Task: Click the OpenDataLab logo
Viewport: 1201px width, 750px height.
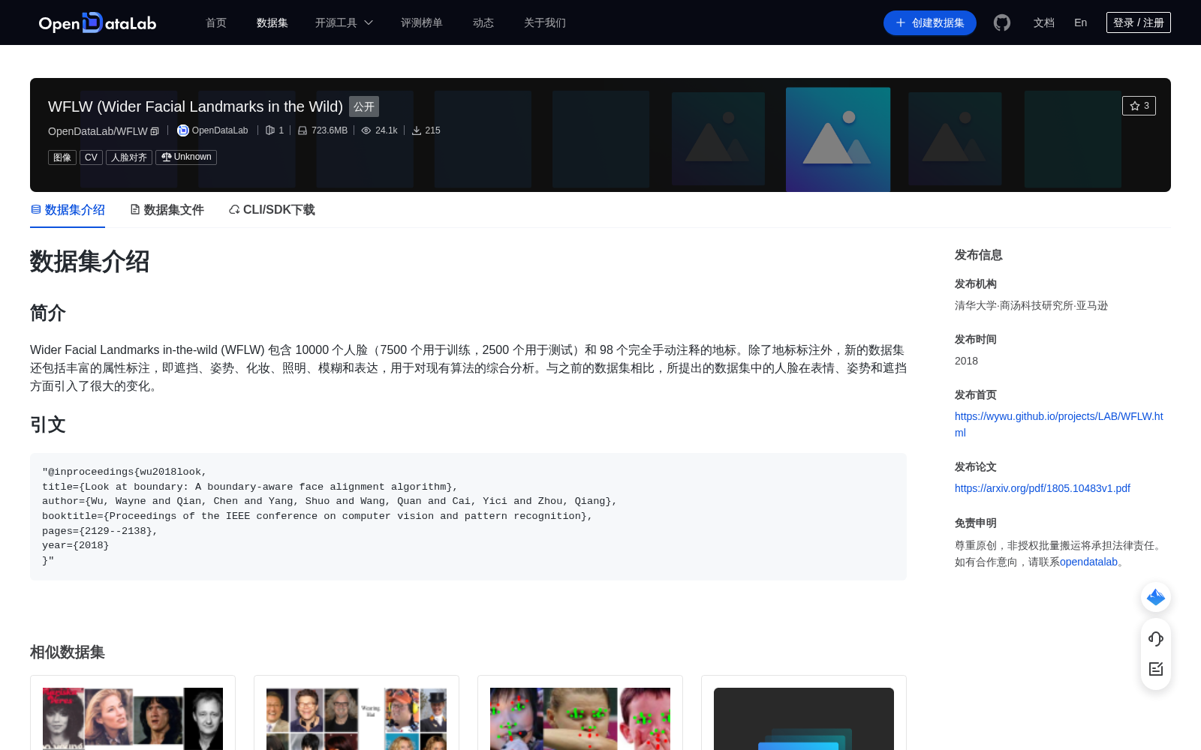Action: 98,22
